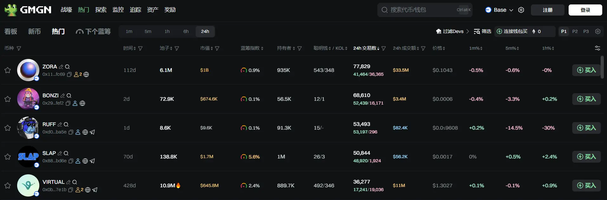Open filter for 24h 成交额 column
607x200 pixels.
(423, 48)
